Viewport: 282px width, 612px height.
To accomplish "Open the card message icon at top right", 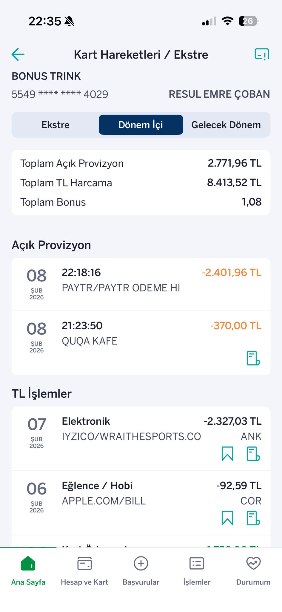I will point(262,54).
